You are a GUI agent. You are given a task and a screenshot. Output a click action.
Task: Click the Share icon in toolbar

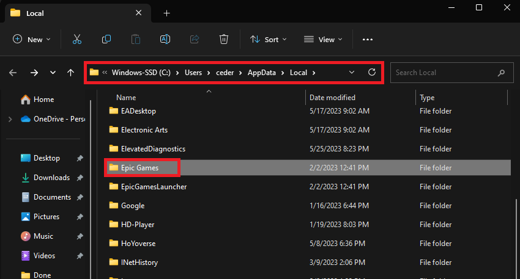click(195, 40)
